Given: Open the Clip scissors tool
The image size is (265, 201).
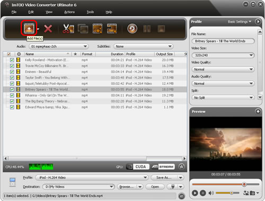Looking at the screenshot, I should pos(68,29).
